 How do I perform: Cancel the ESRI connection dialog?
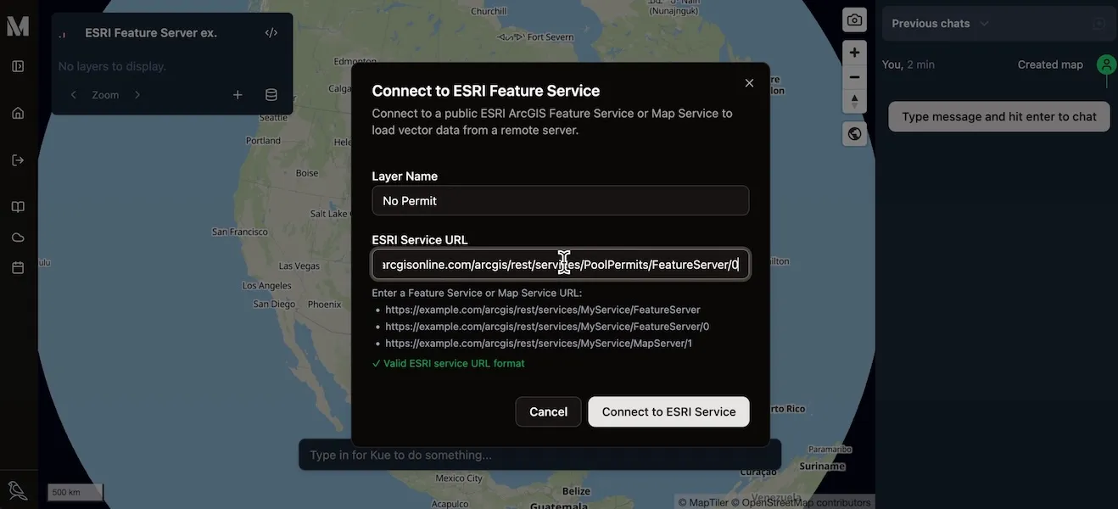pos(548,411)
